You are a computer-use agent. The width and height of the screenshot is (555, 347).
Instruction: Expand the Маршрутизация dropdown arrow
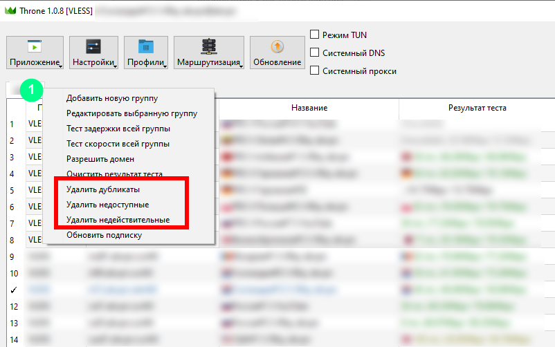[x=241, y=66]
